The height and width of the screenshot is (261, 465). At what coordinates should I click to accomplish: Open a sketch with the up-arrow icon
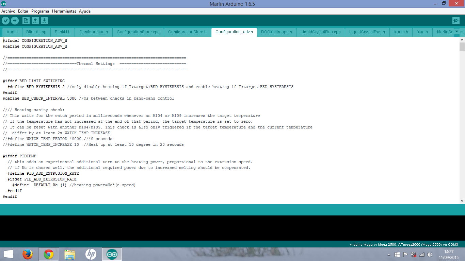tap(35, 21)
